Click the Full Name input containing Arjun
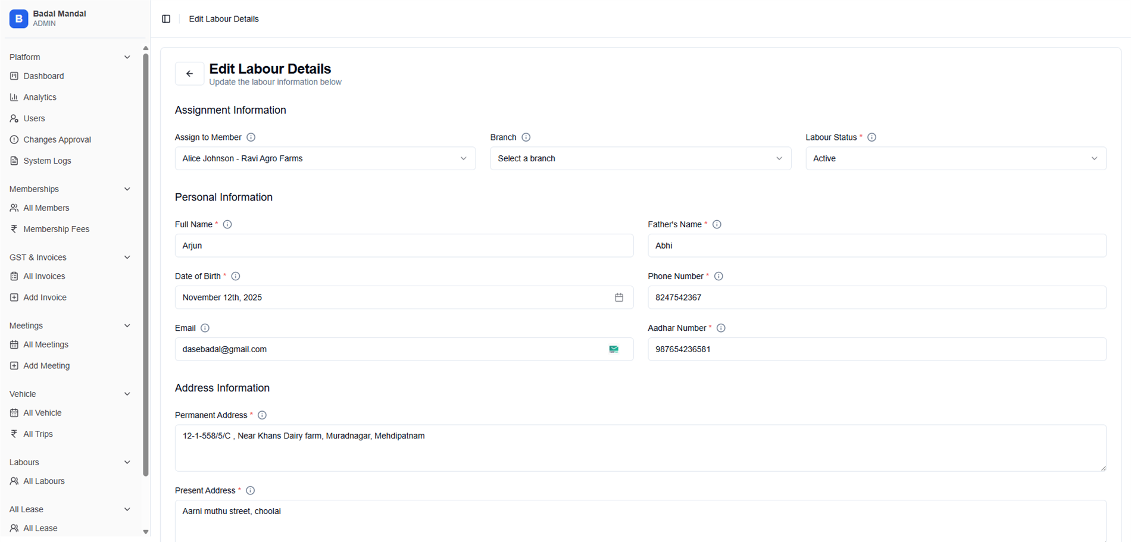The width and height of the screenshot is (1131, 542). pos(404,246)
